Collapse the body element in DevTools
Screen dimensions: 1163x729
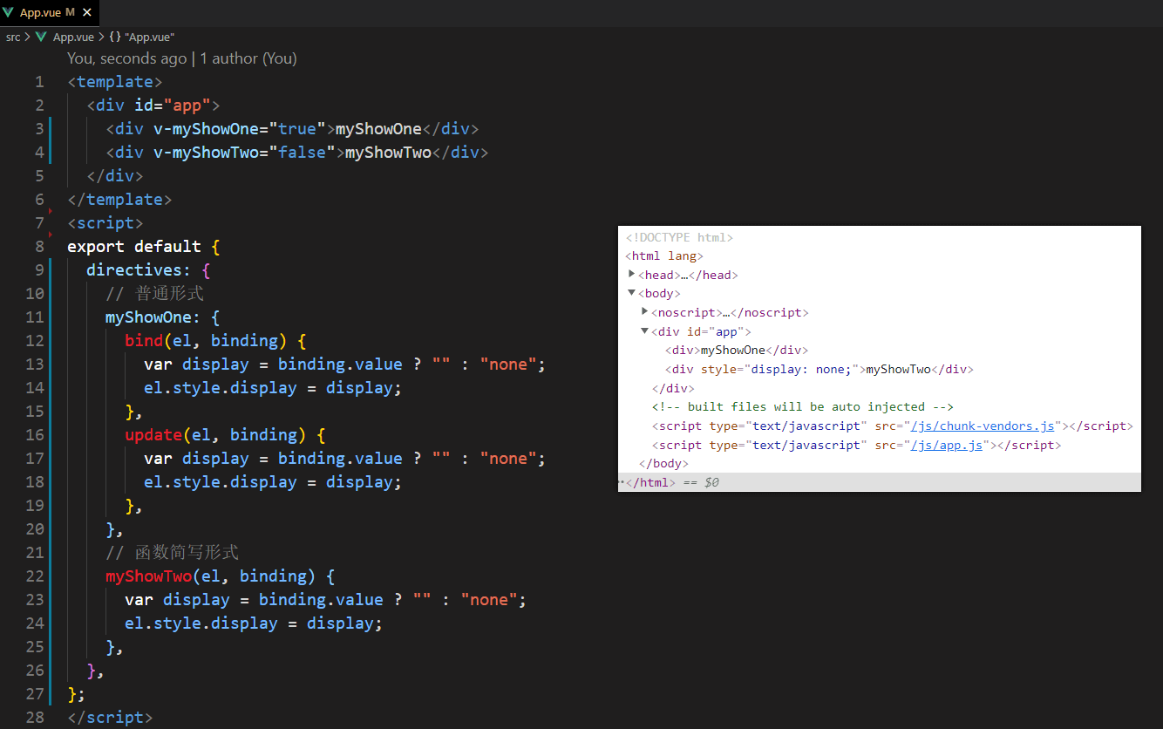tap(632, 293)
